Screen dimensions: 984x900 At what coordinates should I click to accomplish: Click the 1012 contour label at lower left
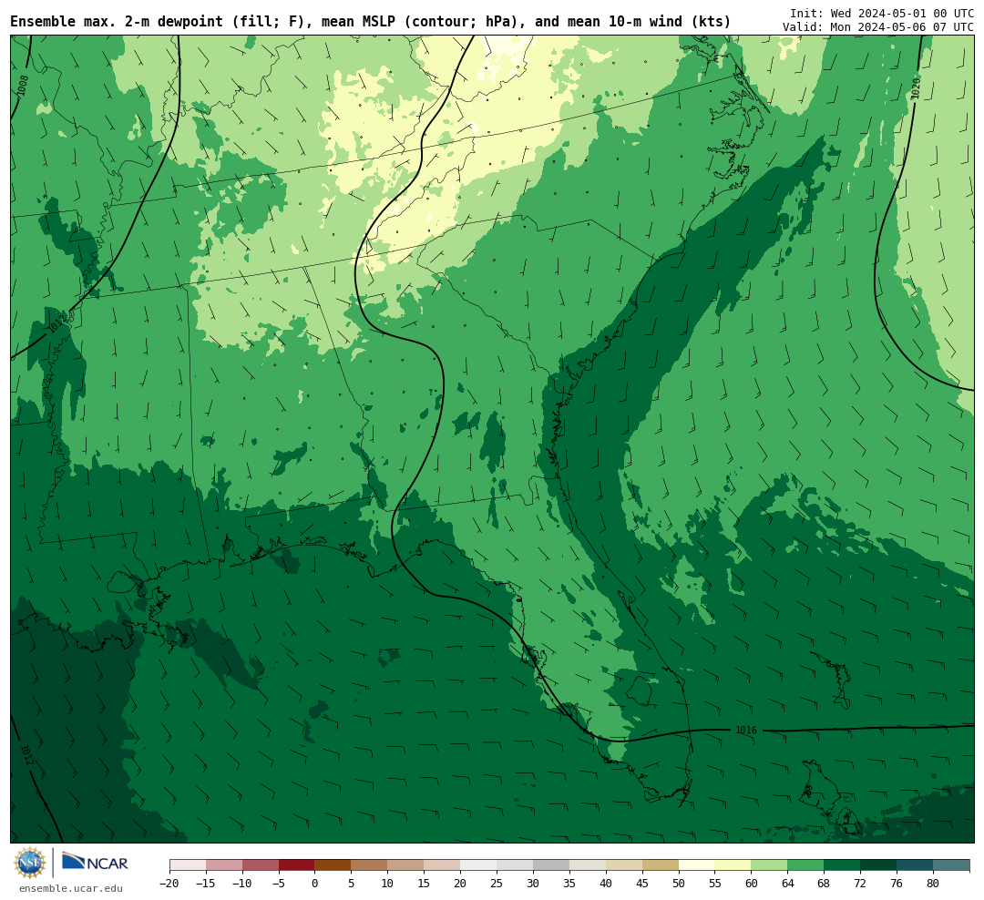(26, 756)
